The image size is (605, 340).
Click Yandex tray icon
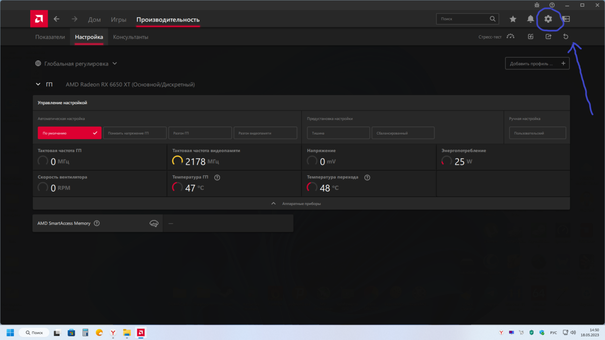click(x=501, y=332)
